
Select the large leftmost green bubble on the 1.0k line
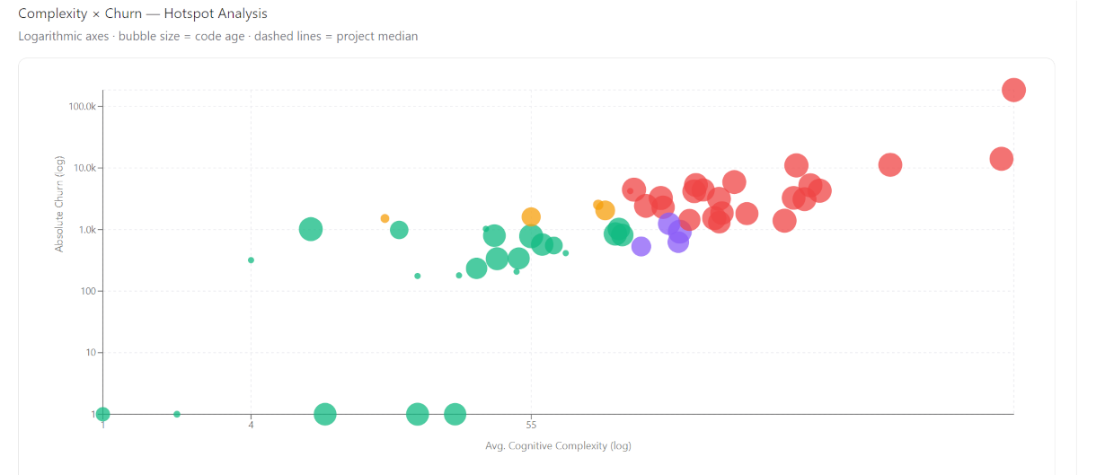point(310,229)
